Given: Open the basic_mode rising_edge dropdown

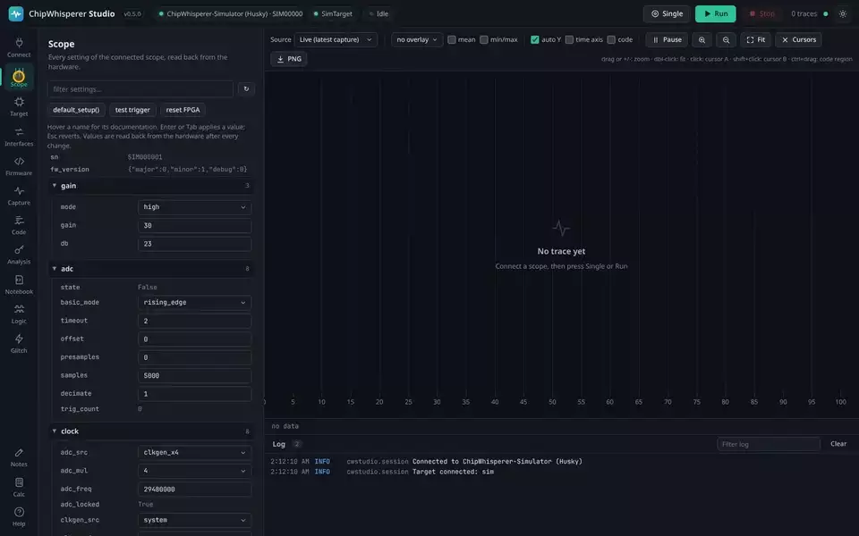Looking at the screenshot, I should pos(194,302).
